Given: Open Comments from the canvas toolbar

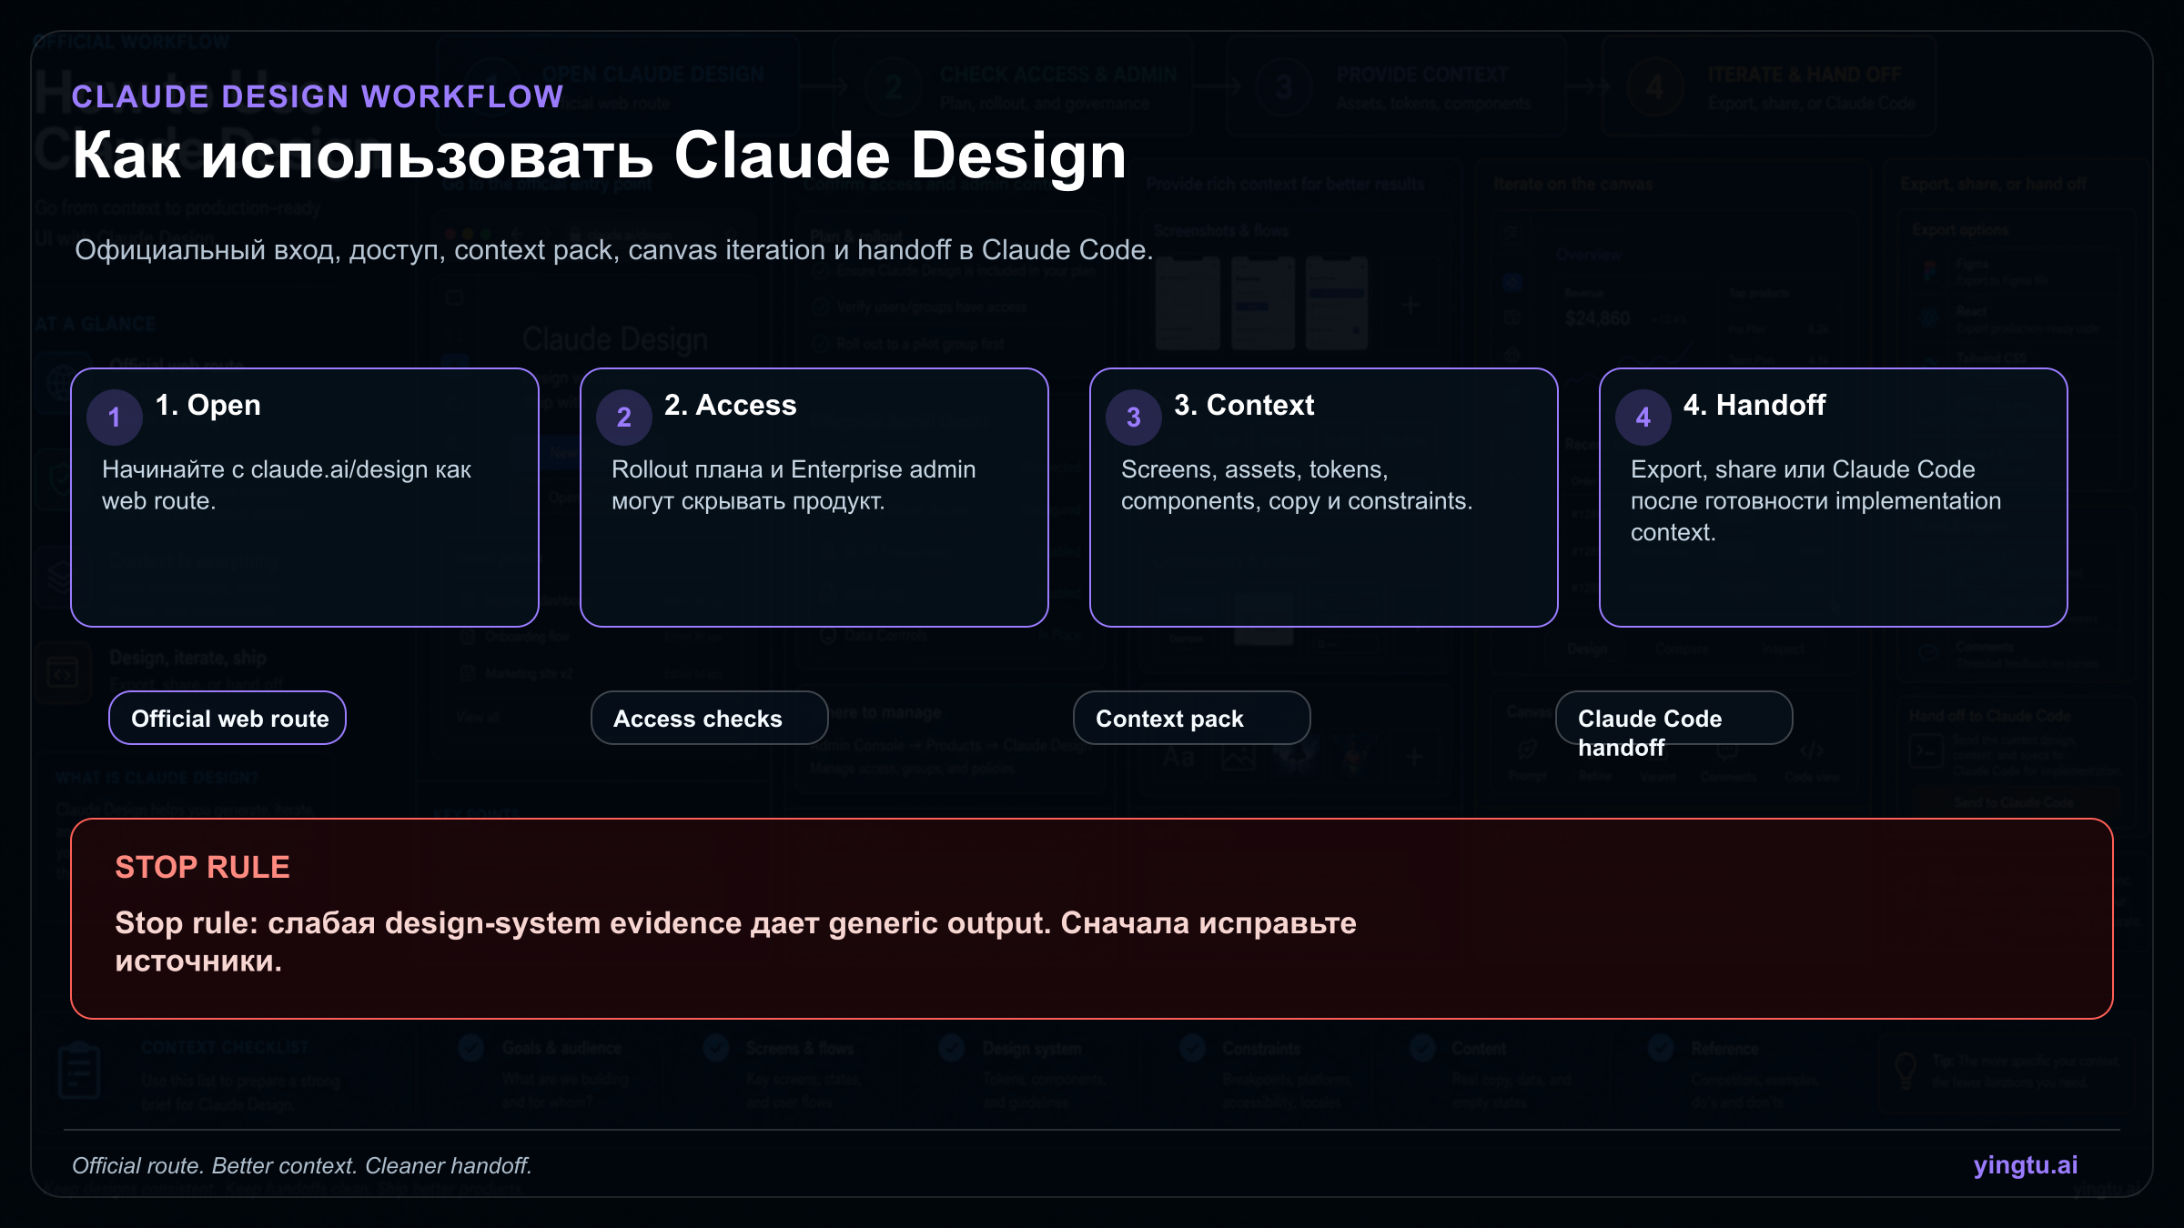Looking at the screenshot, I should tap(1726, 751).
